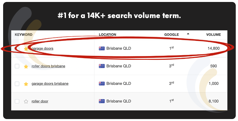The width and height of the screenshot is (238, 121).
Task: Check the box next to roller door
Action: coord(17,101)
